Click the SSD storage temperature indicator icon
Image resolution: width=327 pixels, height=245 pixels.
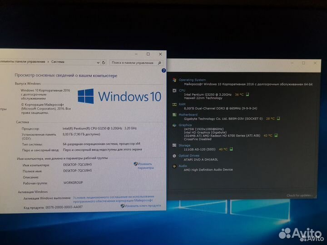pos(231,149)
